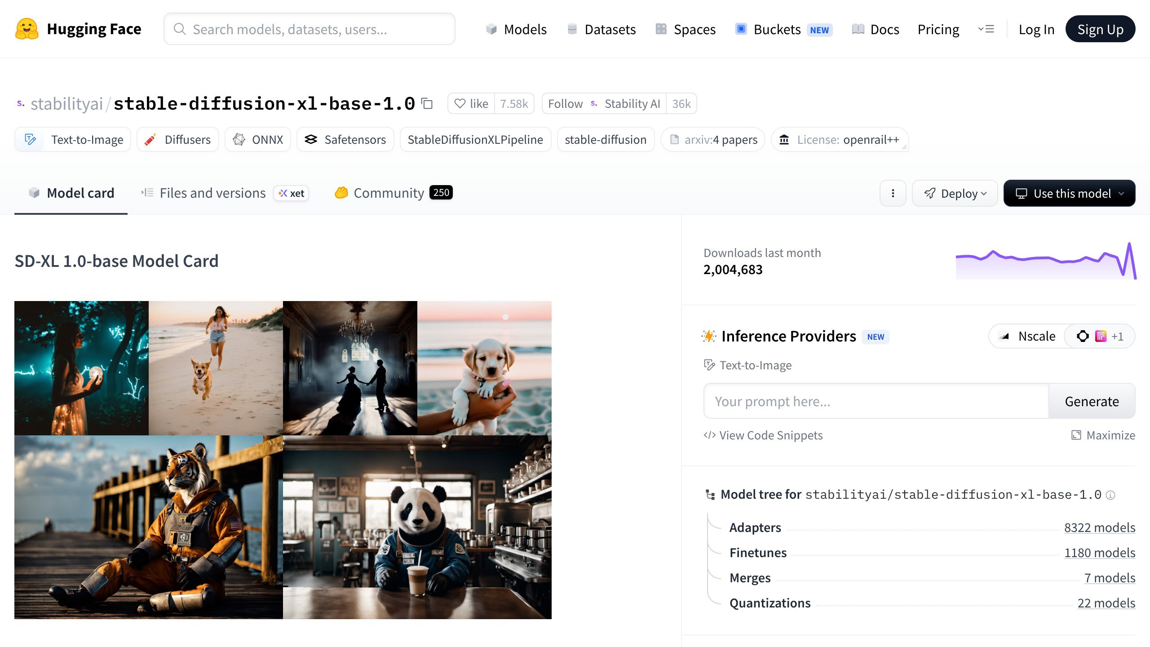Image resolution: width=1150 pixels, height=647 pixels.
Task: Switch to the Community tab
Action: click(389, 193)
